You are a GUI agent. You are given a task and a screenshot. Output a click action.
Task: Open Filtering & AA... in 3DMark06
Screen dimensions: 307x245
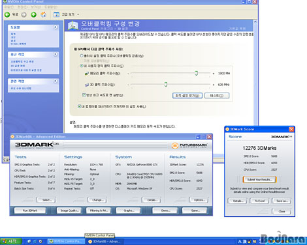(99, 210)
